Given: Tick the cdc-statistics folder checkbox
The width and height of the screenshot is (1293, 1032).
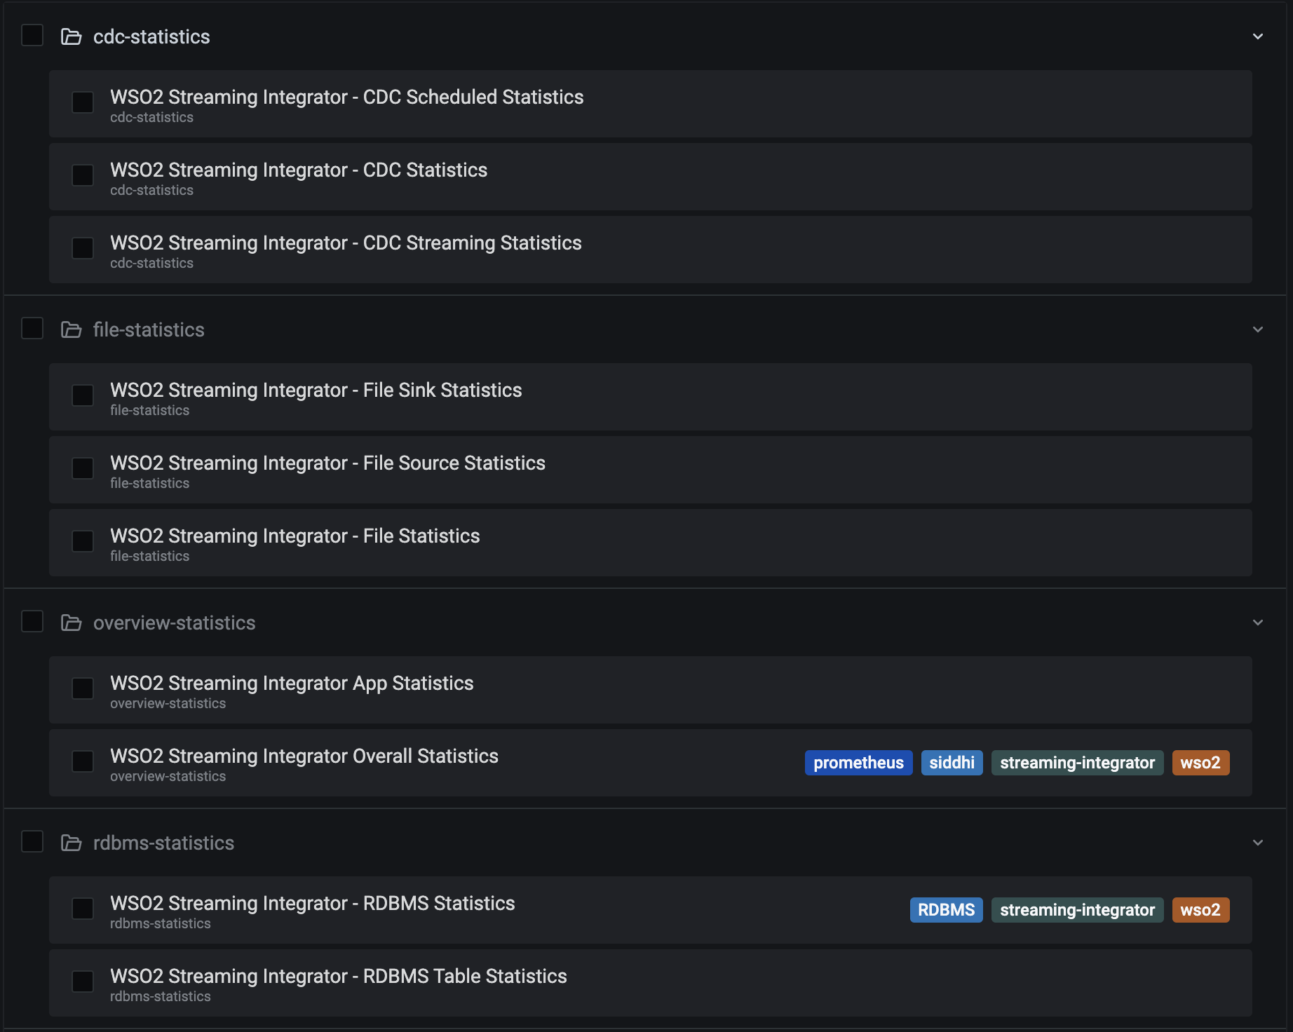Looking at the screenshot, I should pos(32,35).
